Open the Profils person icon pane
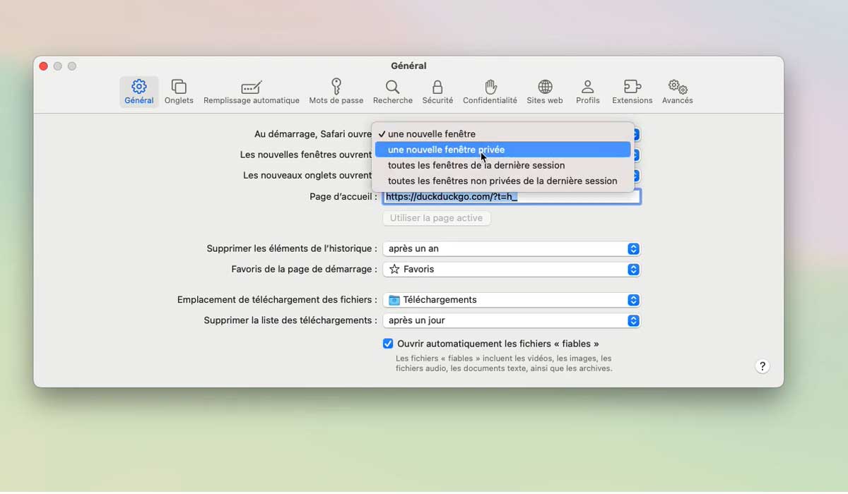This screenshot has width=848, height=494. click(x=587, y=92)
